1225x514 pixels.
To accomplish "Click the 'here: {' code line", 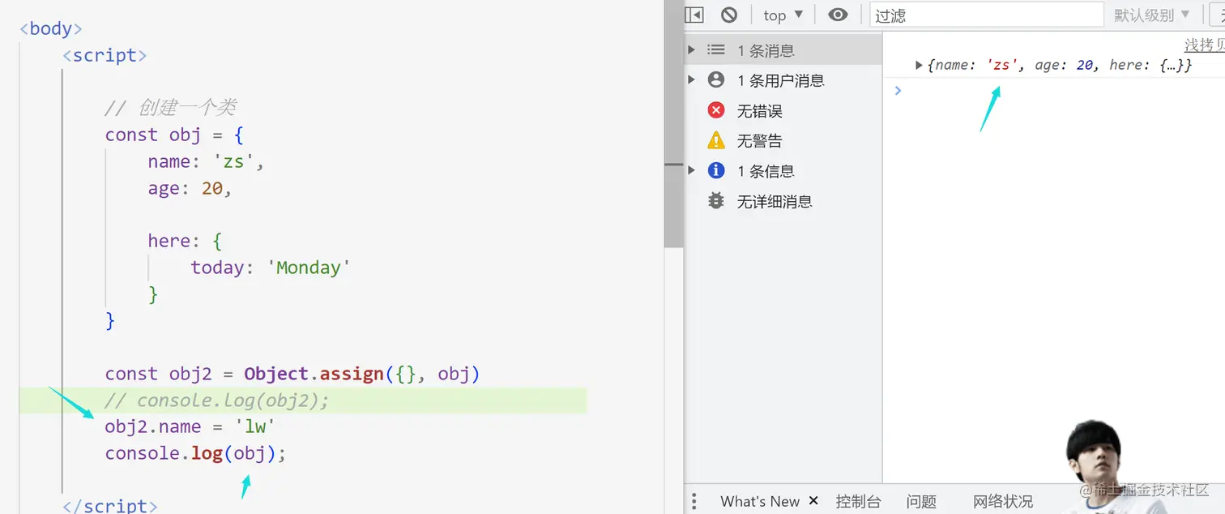I will pyautogui.click(x=185, y=241).
